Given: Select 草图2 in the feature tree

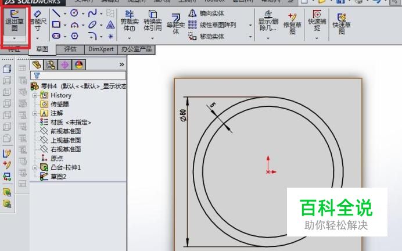Looking at the screenshot, I should (x=53, y=177).
